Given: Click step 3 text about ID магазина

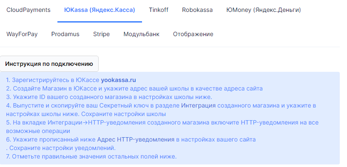Looking at the screenshot, I should point(109,97).
